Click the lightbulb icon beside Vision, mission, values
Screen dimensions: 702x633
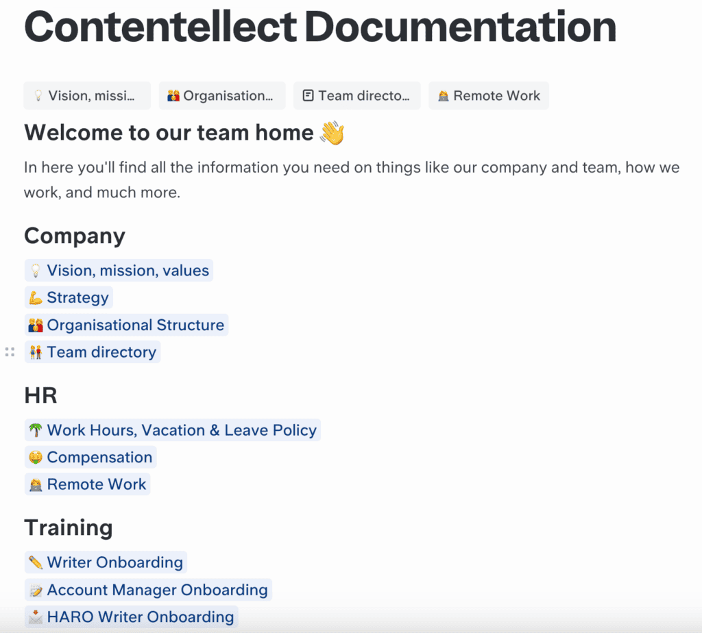36,270
